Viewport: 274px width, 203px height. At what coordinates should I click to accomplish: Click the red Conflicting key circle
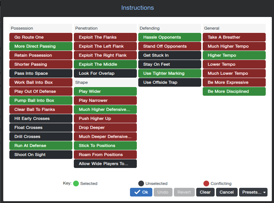[206, 183]
